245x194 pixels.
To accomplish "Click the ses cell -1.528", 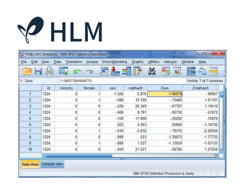I will tap(113, 94).
